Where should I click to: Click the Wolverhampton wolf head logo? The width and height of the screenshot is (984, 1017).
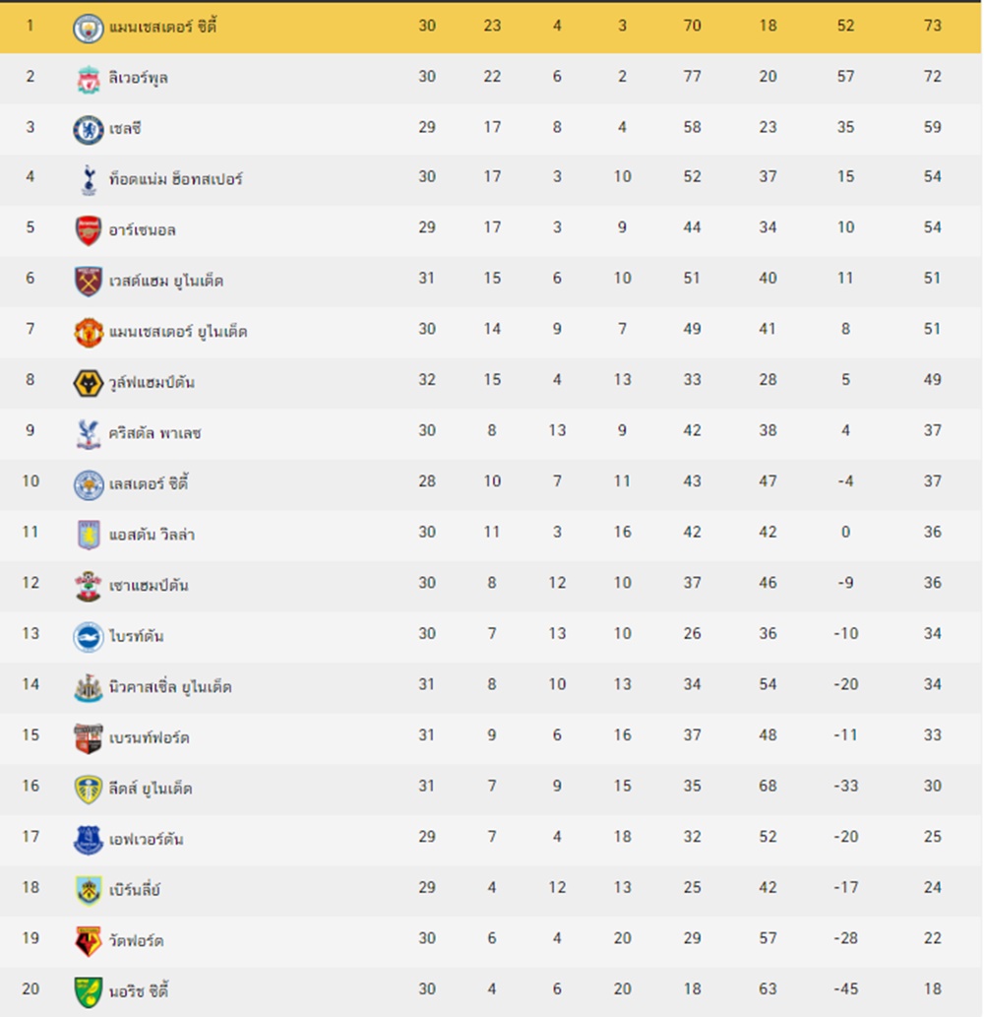[x=88, y=383]
